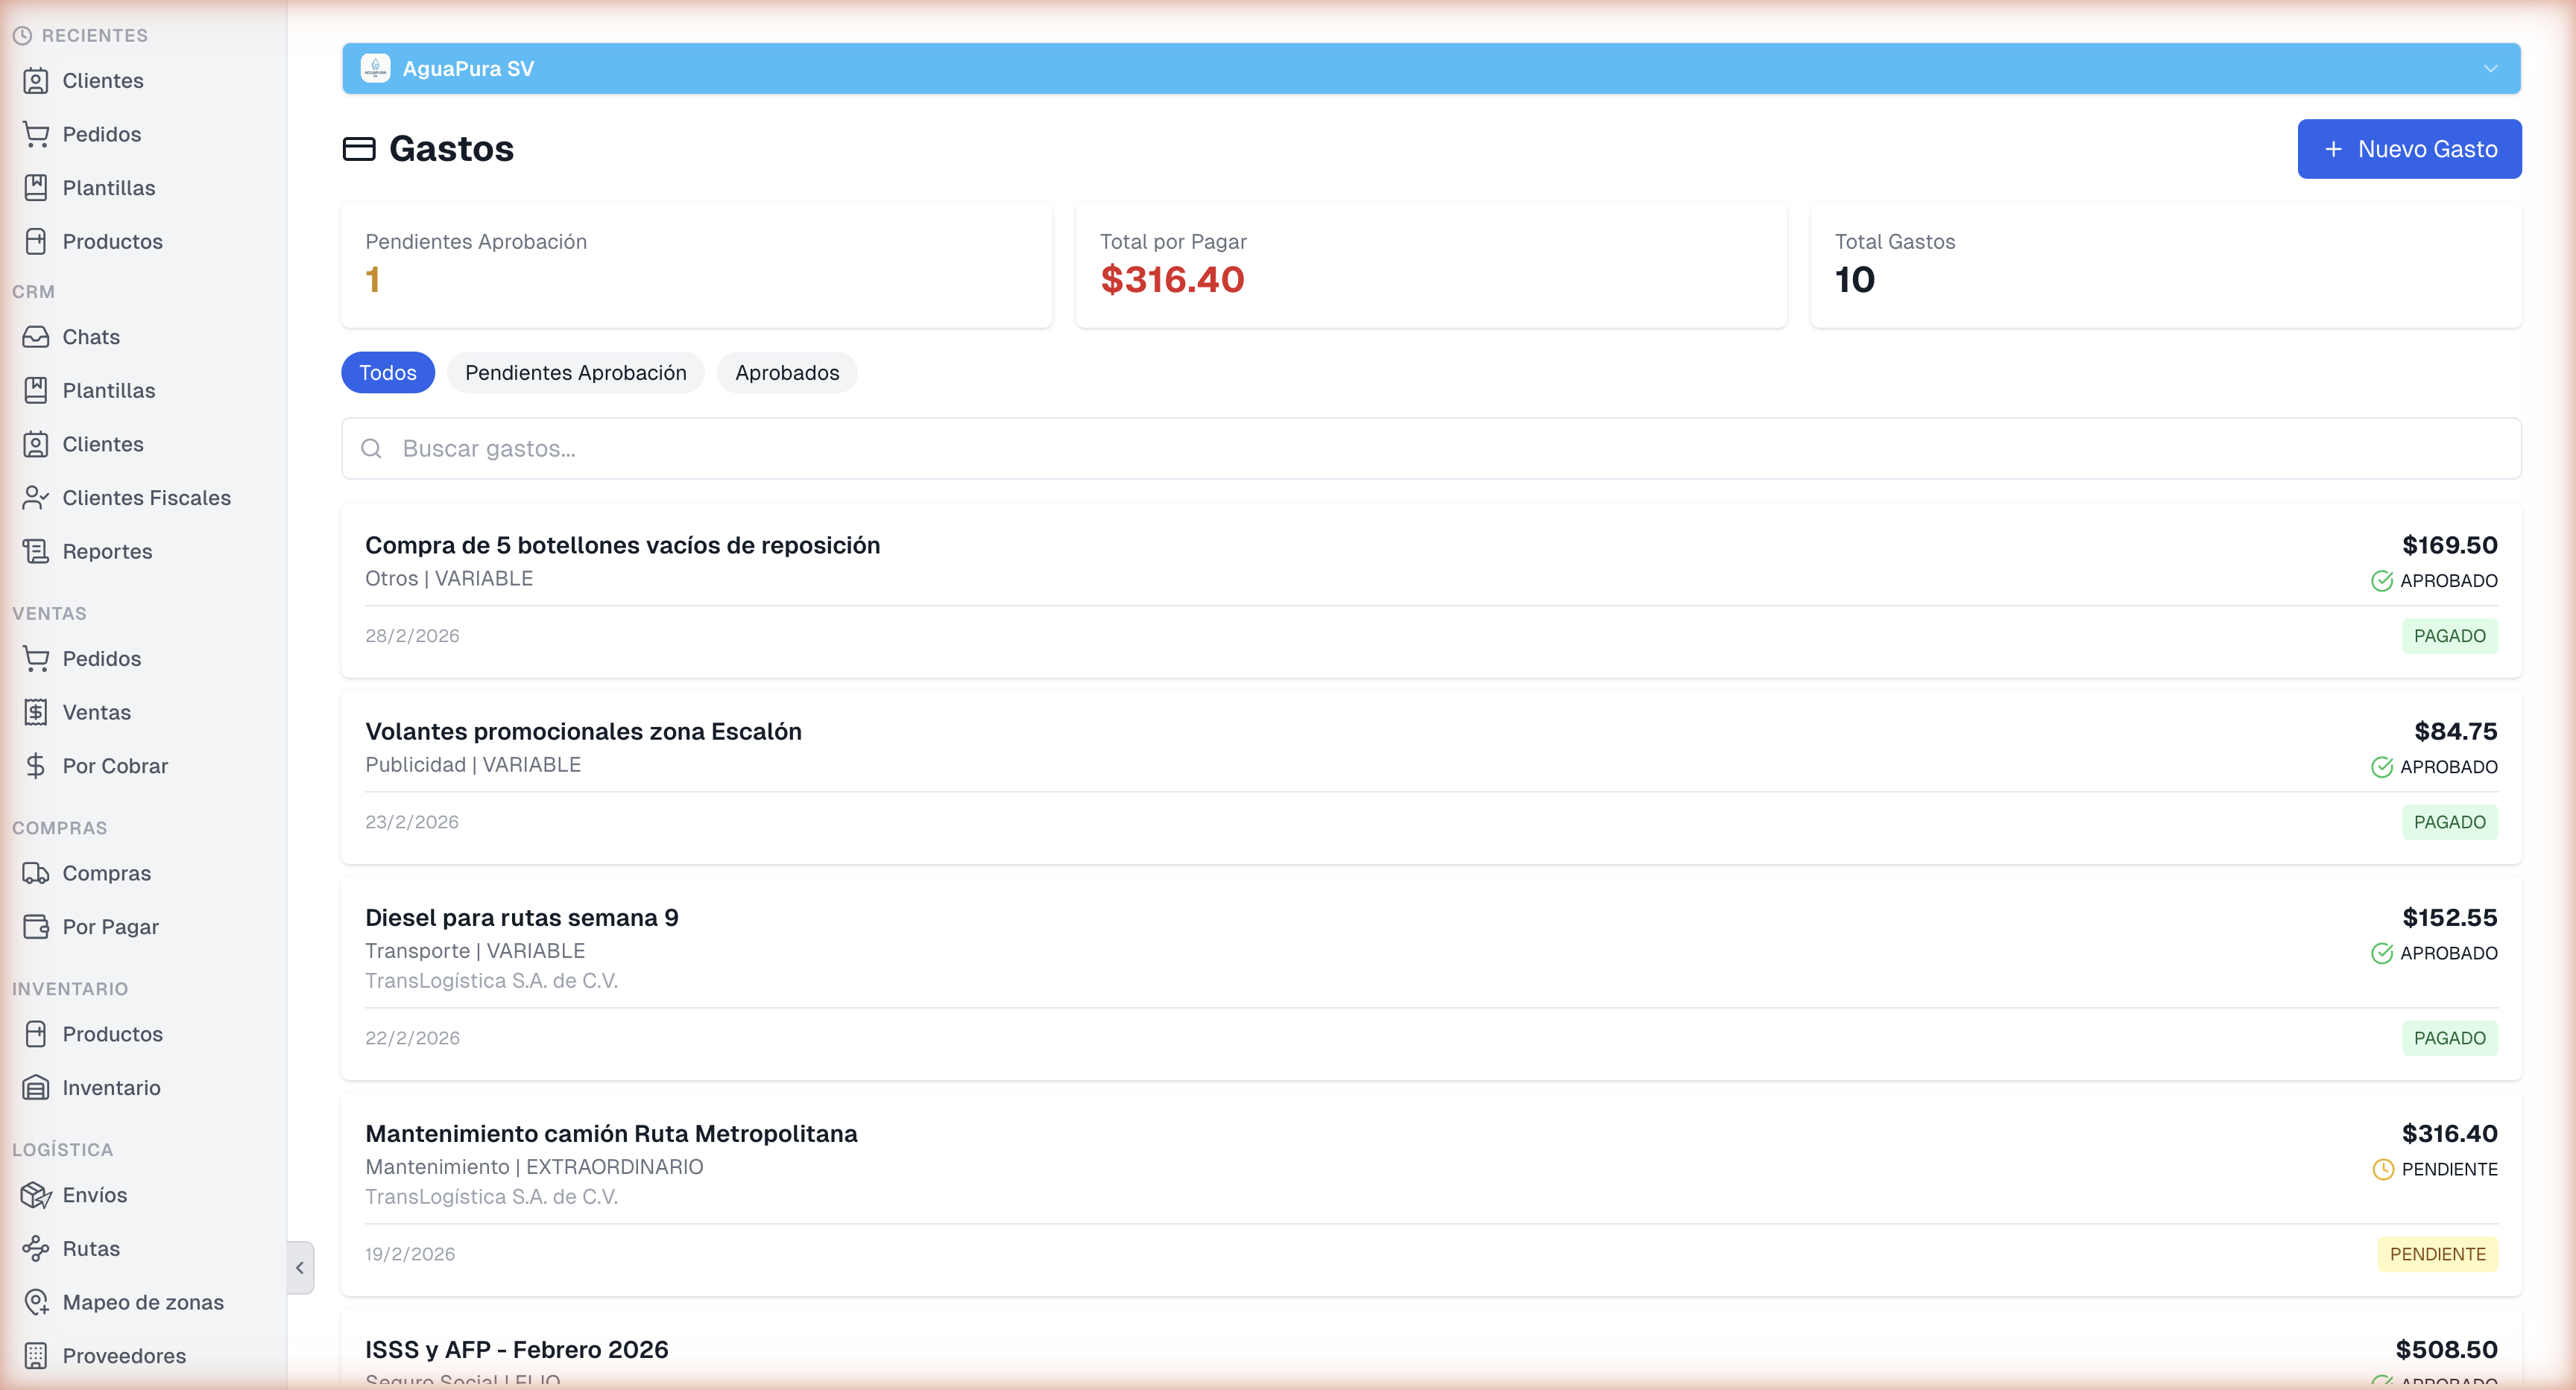Screen dimensions: 2576x1390
Task: Switch to the Aprobados filter
Action: (787, 372)
